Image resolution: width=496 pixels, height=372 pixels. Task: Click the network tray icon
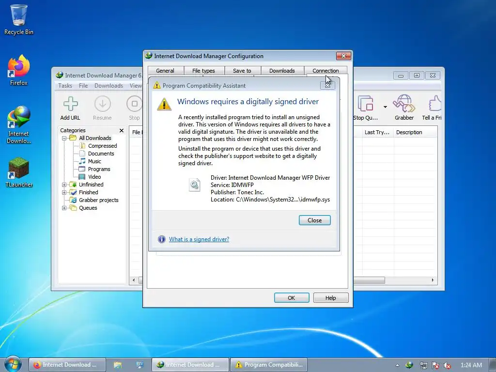tap(423, 365)
